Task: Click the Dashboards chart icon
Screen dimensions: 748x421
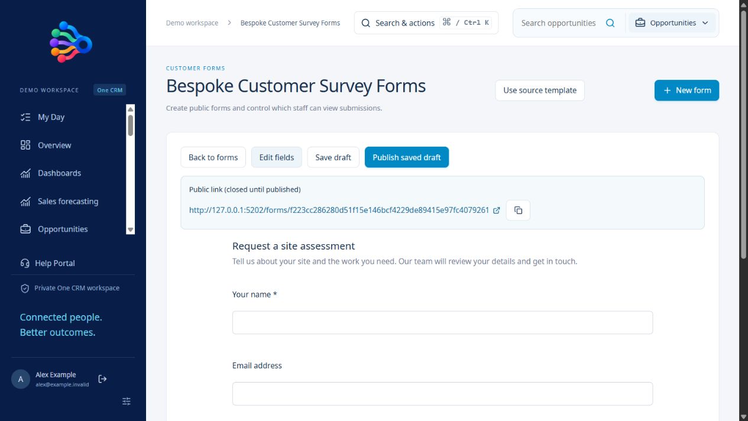Action: click(25, 173)
